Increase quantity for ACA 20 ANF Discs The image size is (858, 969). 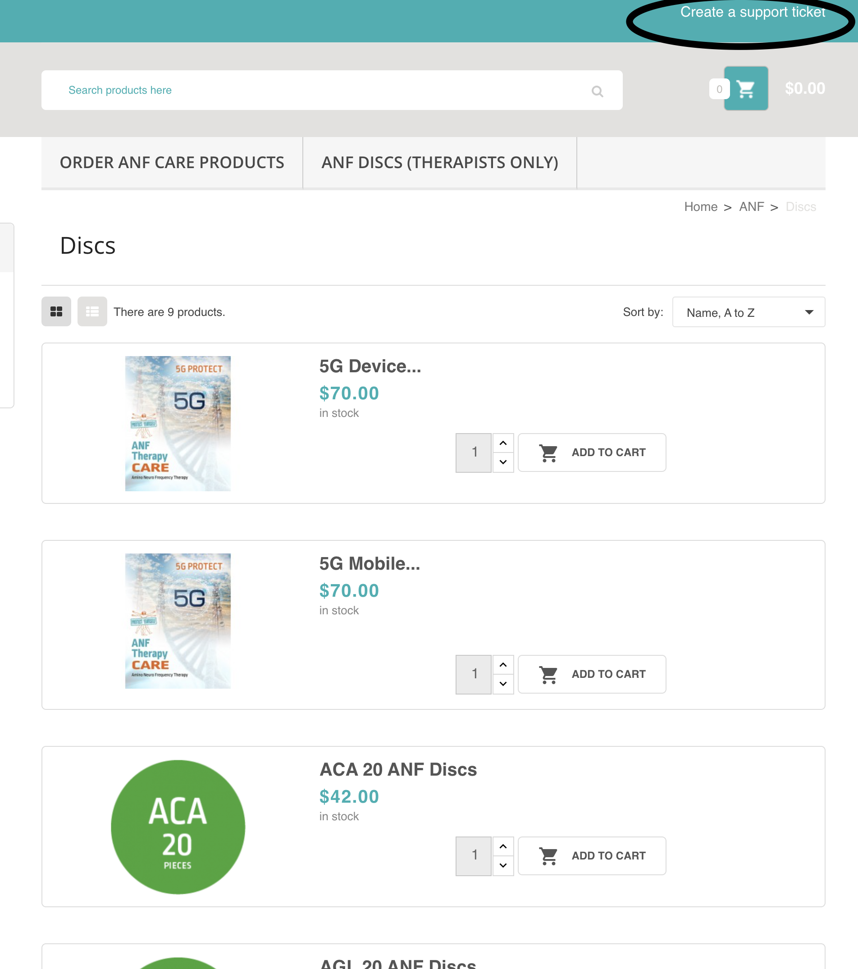pyautogui.click(x=503, y=846)
